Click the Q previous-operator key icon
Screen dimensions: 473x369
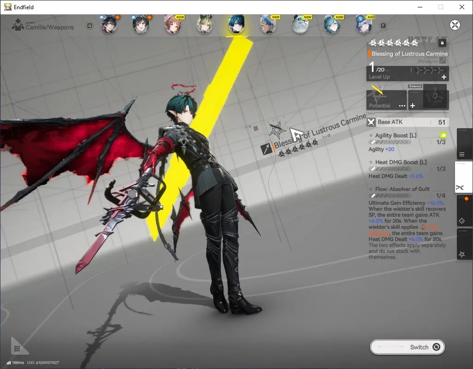[90, 26]
